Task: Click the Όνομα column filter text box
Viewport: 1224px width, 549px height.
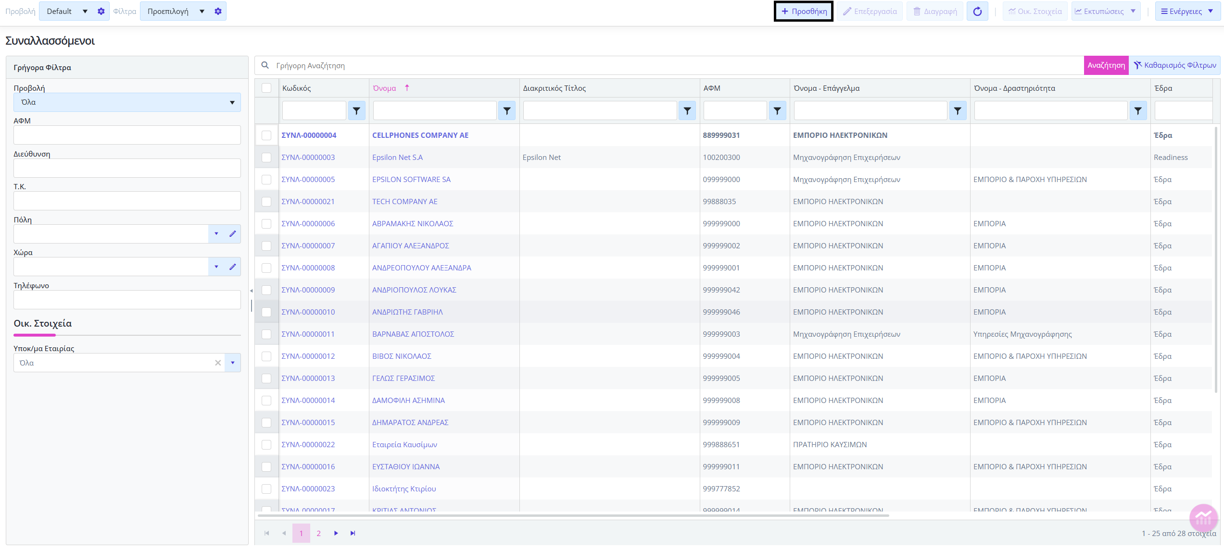Action: pyautogui.click(x=435, y=110)
